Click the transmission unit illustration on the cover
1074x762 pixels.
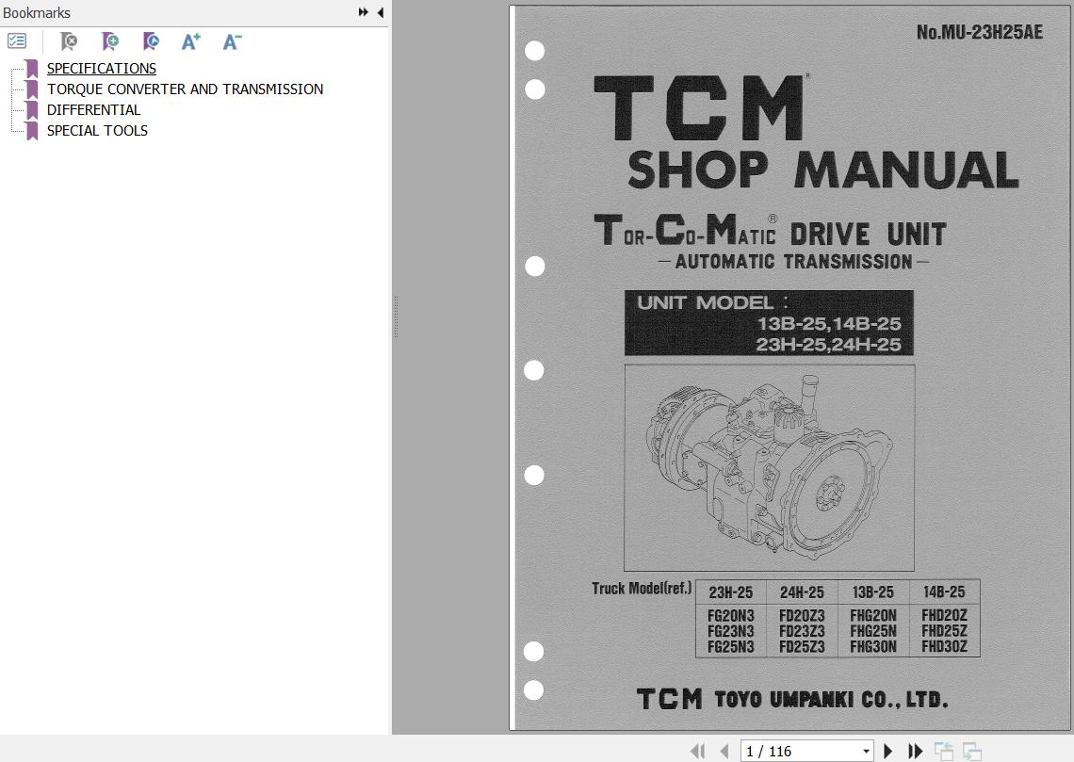point(769,467)
